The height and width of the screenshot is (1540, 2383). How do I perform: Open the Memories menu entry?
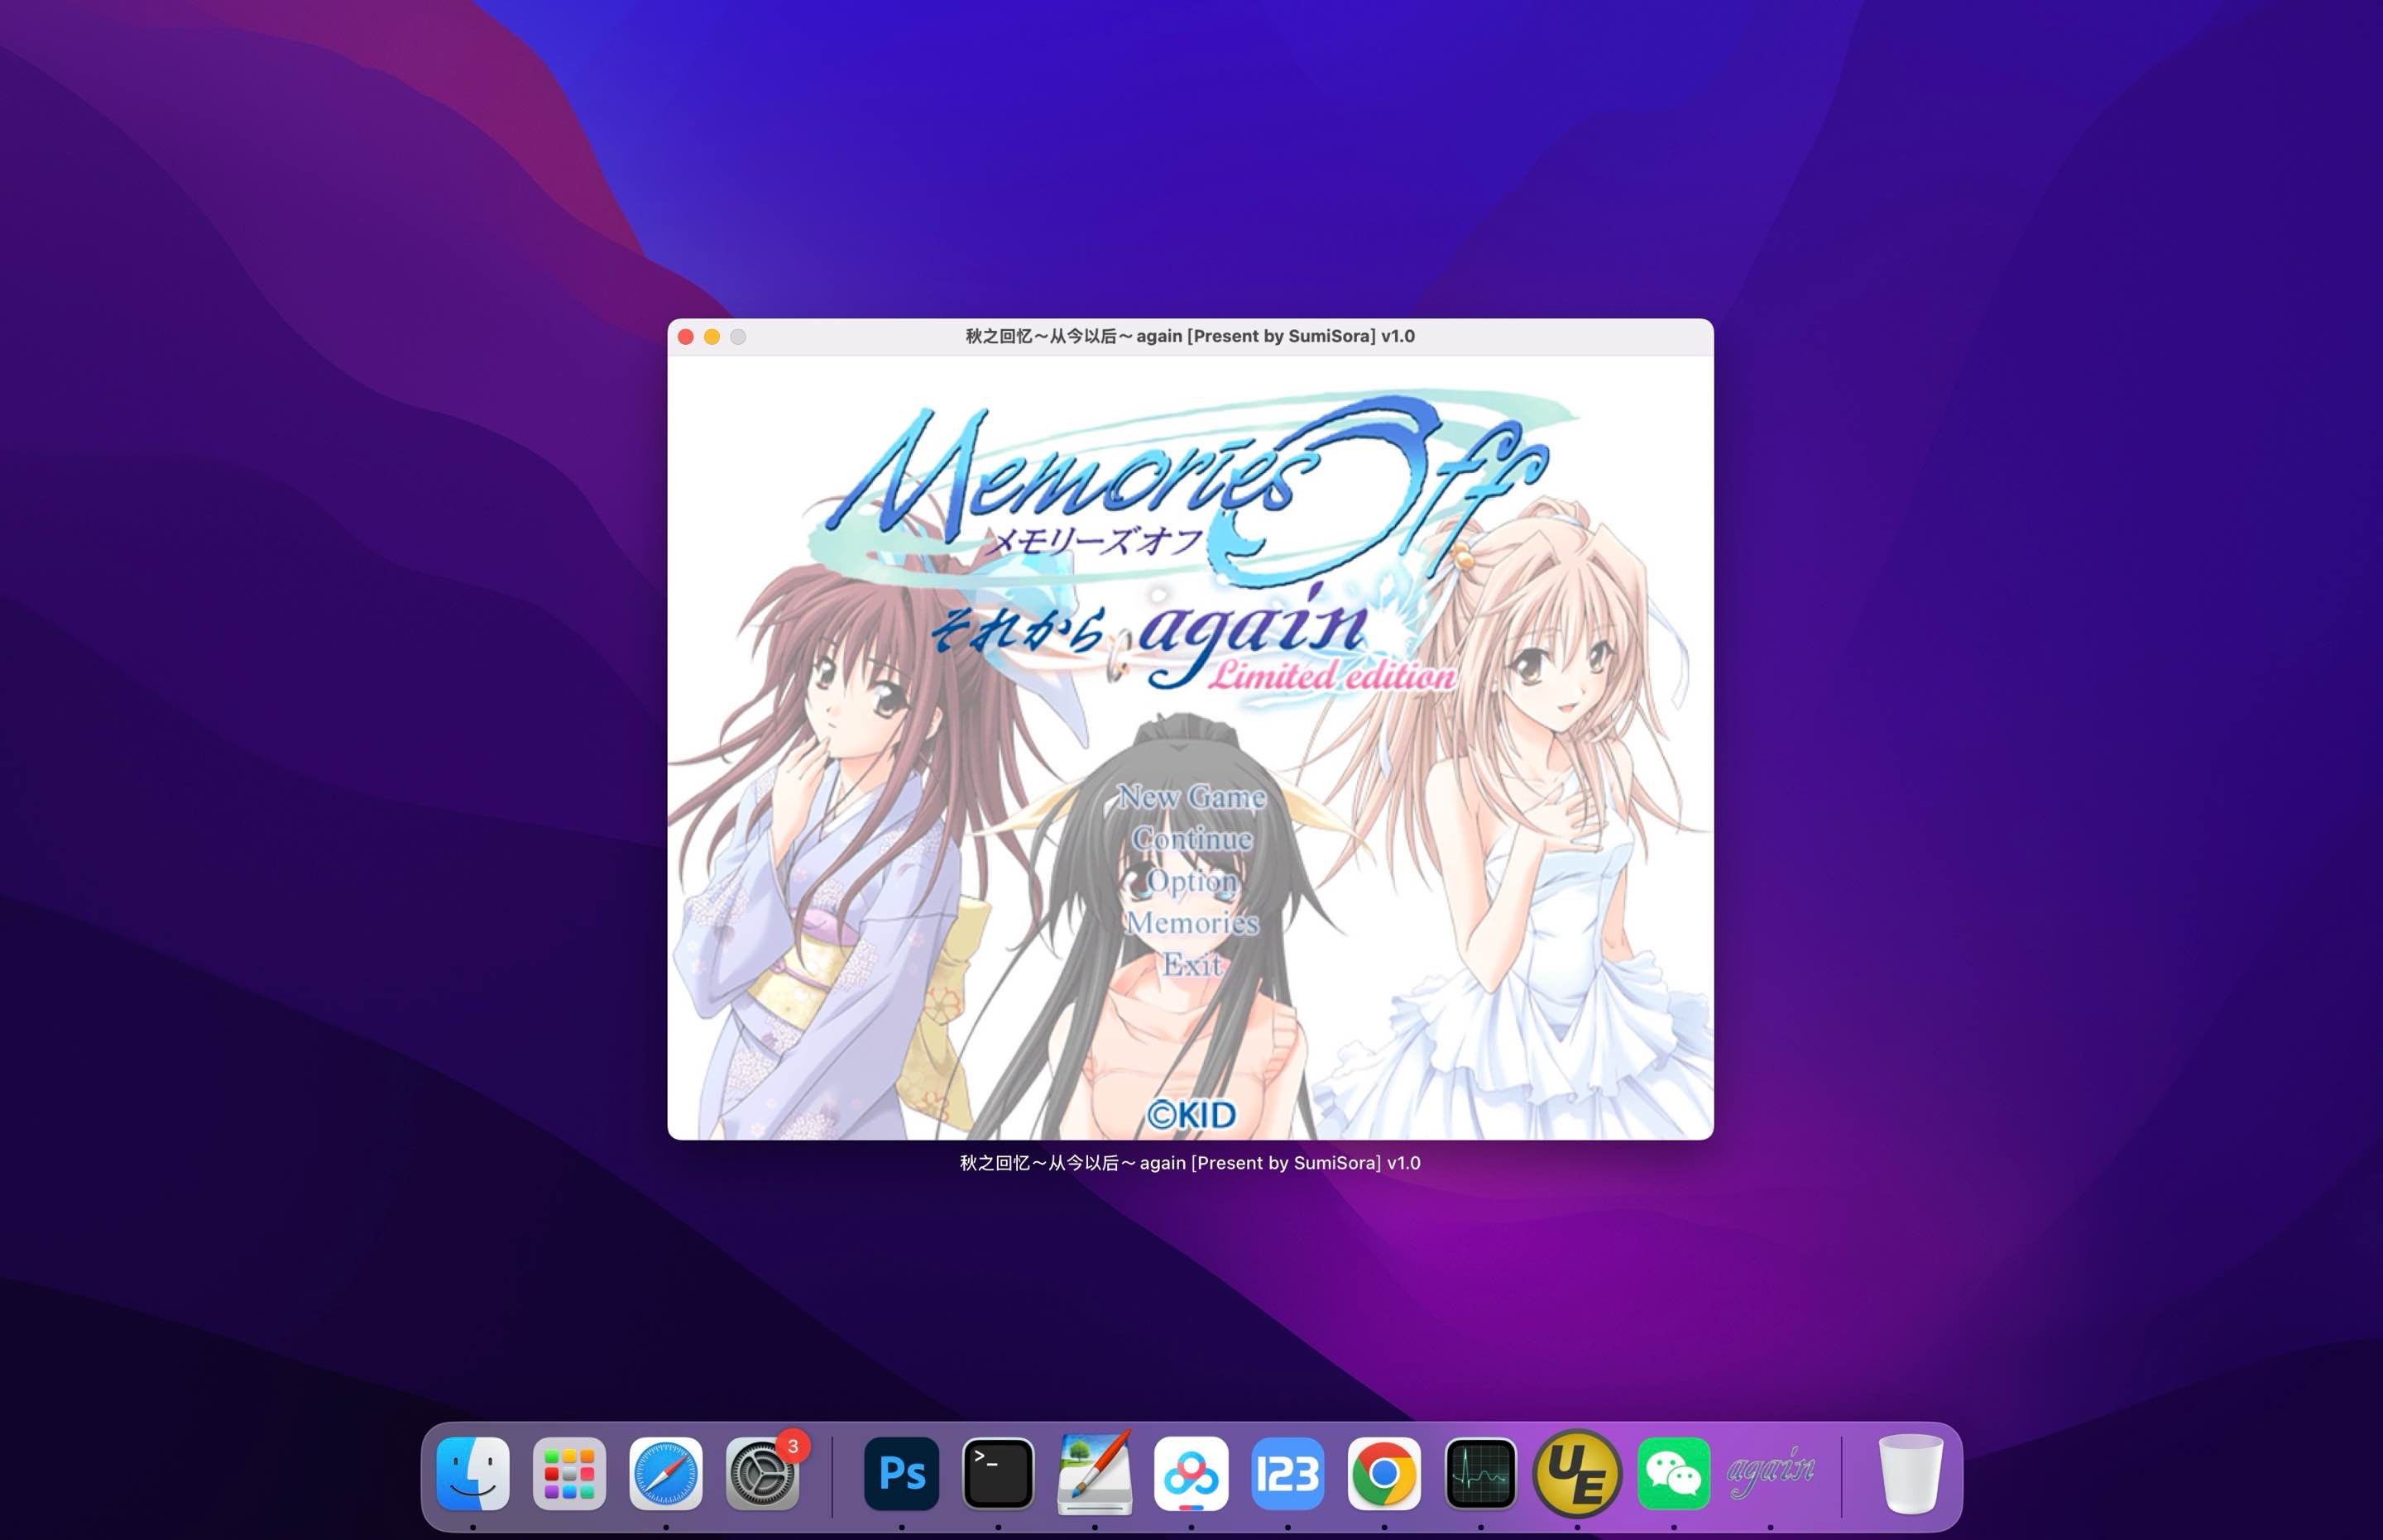pos(1191,923)
